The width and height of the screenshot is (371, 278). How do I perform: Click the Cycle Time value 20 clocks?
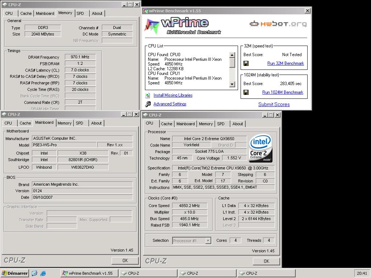80,90
